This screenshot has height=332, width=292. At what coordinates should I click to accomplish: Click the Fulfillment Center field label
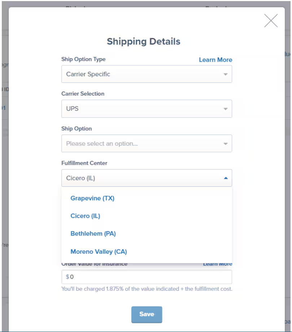click(x=84, y=163)
